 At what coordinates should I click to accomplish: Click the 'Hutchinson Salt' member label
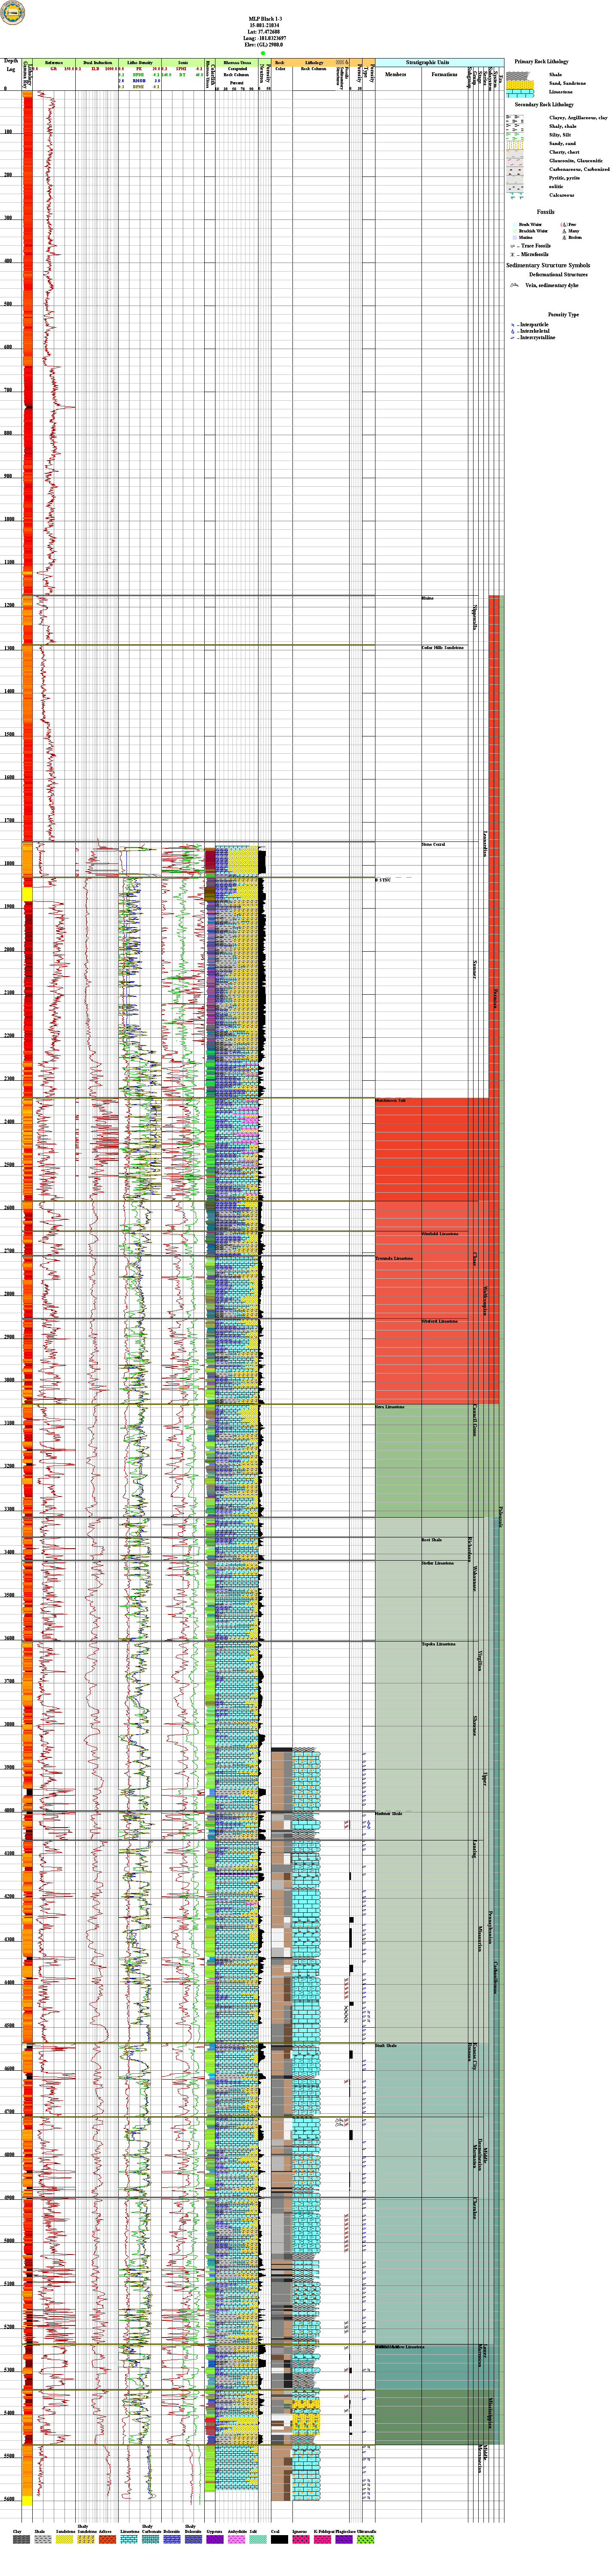pyautogui.click(x=391, y=1101)
